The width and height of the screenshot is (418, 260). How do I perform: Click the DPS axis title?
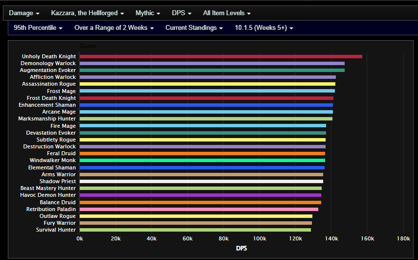coord(242,249)
